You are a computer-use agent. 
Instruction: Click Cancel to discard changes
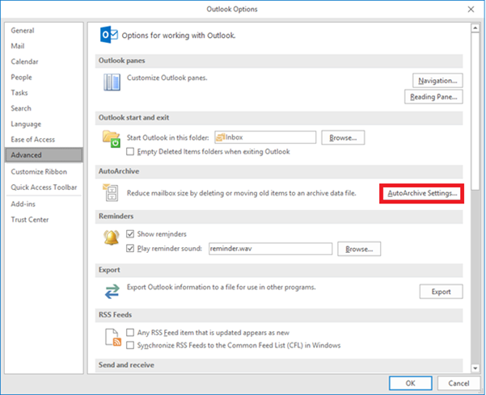tap(459, 383)
